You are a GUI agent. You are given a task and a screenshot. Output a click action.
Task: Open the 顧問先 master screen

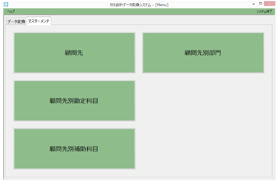[74, 53]
